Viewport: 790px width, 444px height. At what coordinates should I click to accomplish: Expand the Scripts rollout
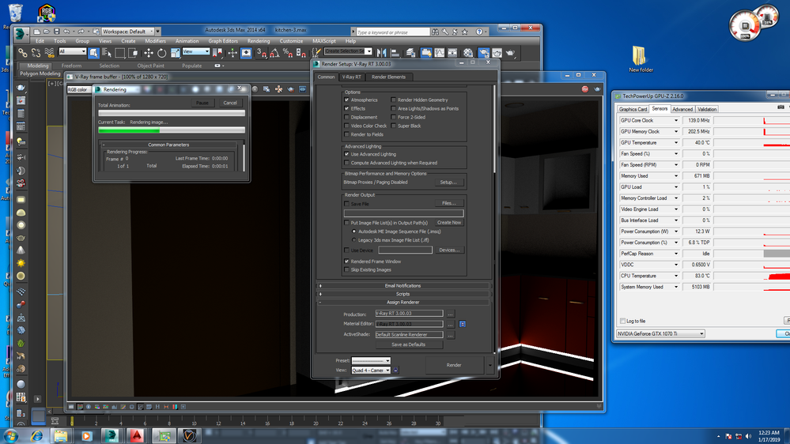click(x=403, y=294)
